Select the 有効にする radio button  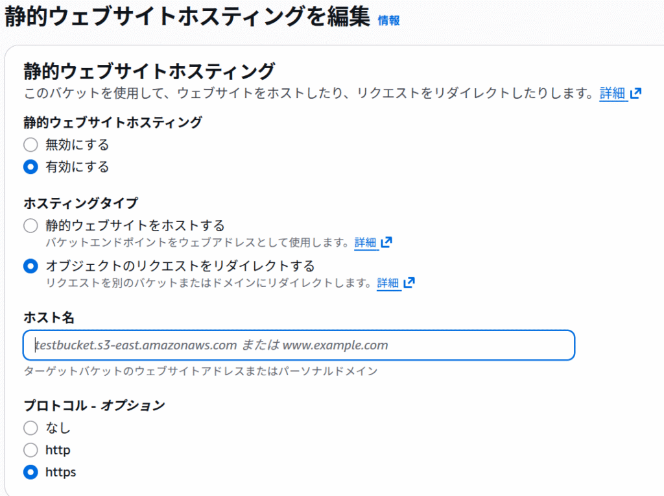[x=30, y=167]
